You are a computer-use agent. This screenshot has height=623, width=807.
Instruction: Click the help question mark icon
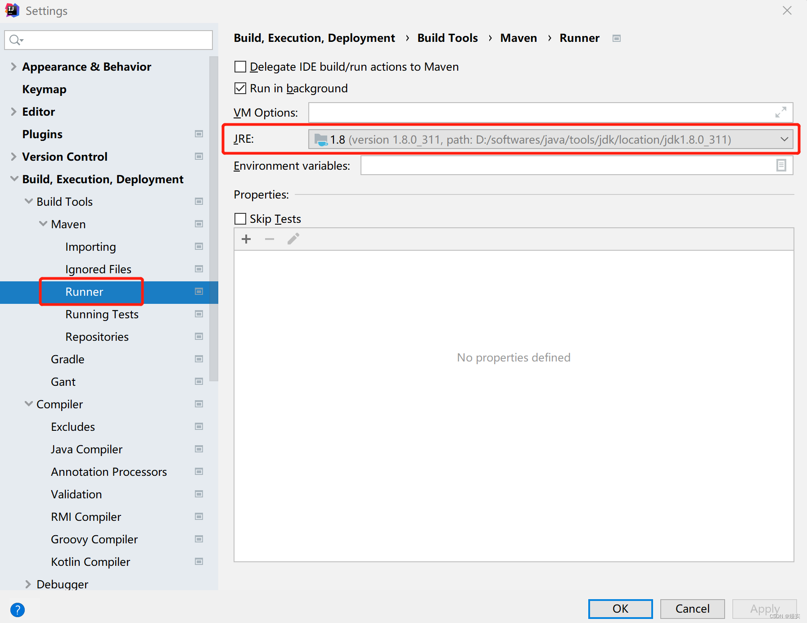tap(17, 610)
